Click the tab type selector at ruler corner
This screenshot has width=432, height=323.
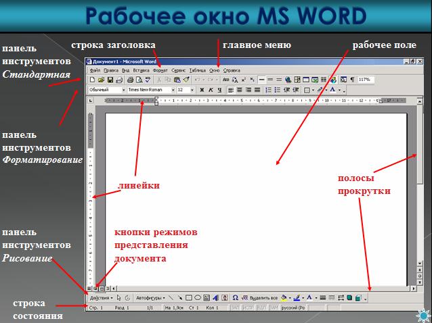click(90, 101)
